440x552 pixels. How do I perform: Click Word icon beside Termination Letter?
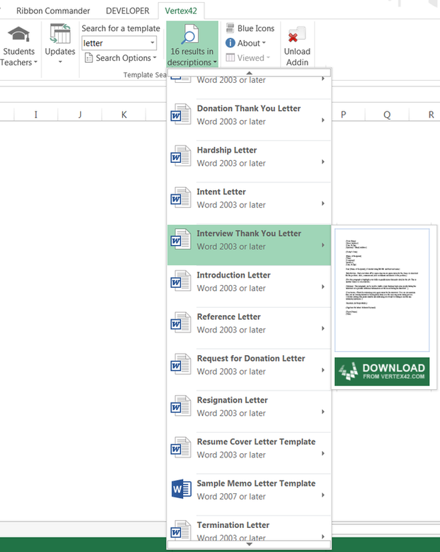181,531
